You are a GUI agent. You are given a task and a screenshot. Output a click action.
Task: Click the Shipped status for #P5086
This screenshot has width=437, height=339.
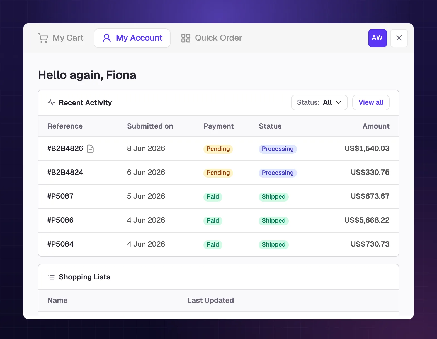(x=274, y=221)
